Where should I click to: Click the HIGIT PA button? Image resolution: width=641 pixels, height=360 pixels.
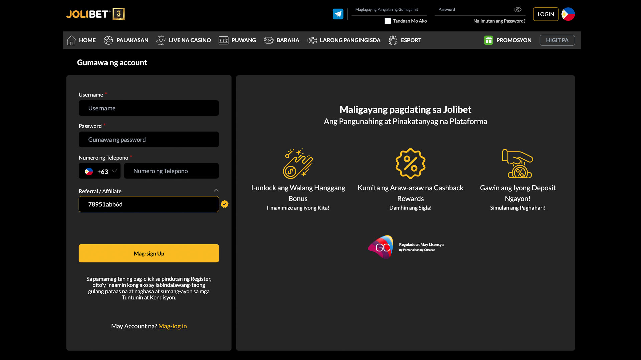[557, 40]
